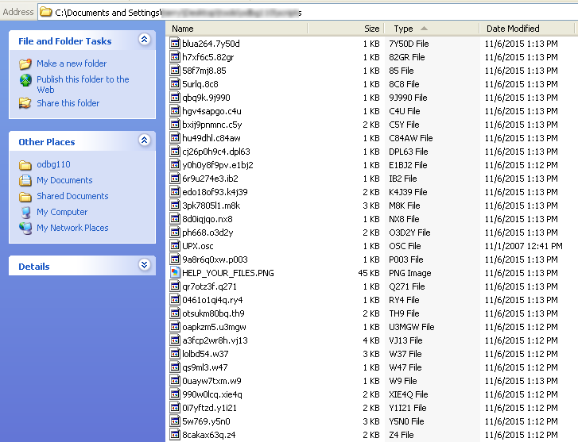The height and width of the screenshot is (442, 578).
Task: Select file name oapkzm5.u3mgw
Action: coord(214,327)
